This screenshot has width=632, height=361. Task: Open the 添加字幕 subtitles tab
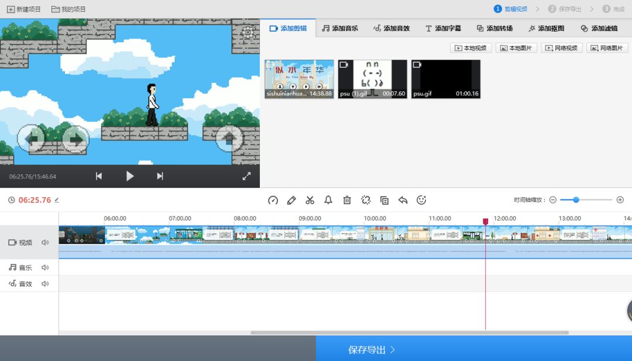click(x=443, y=28)
